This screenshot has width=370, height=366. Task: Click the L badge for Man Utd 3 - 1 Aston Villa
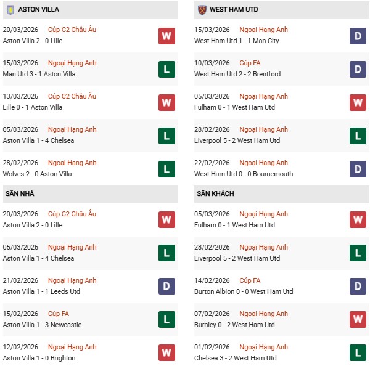166,69
